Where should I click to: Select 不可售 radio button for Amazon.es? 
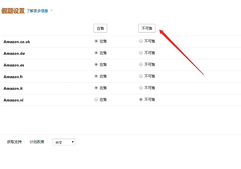coord(141,64)
